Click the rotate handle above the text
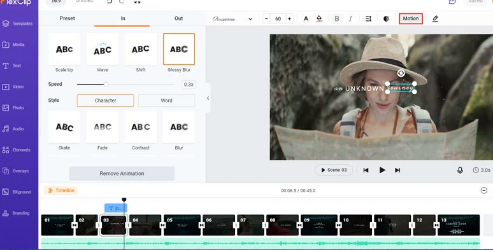This screenshot has width=493, height=250. point(401,73)
